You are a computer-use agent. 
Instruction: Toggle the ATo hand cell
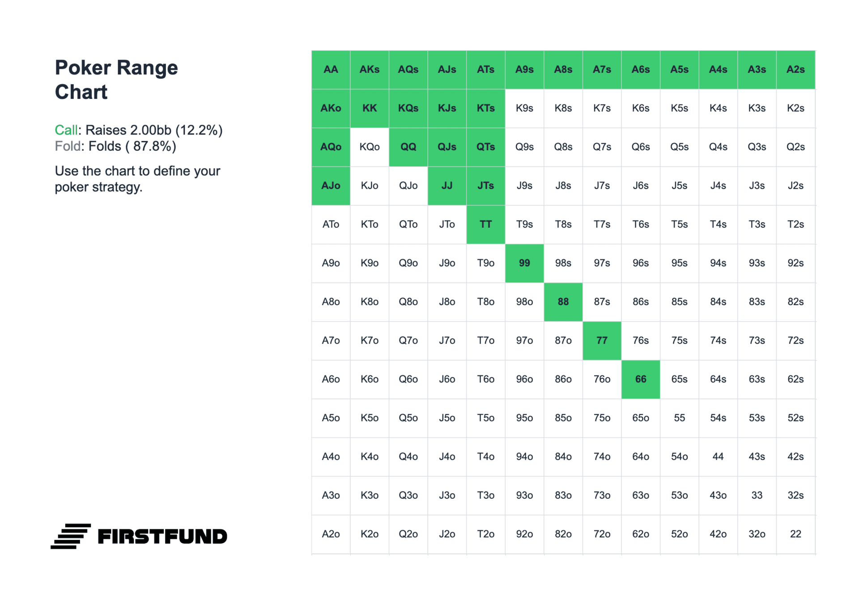coord(331,225)
